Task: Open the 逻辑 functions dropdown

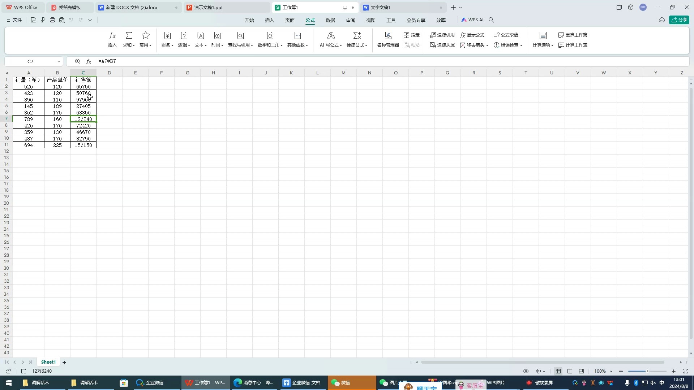Action: (184, 39)
